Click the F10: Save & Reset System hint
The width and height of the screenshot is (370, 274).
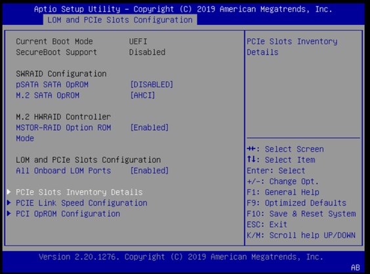[301, 214]
